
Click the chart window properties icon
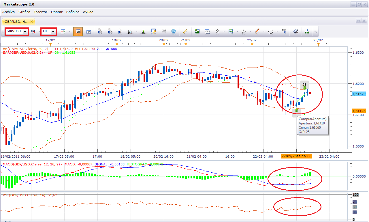pos(154,31)
